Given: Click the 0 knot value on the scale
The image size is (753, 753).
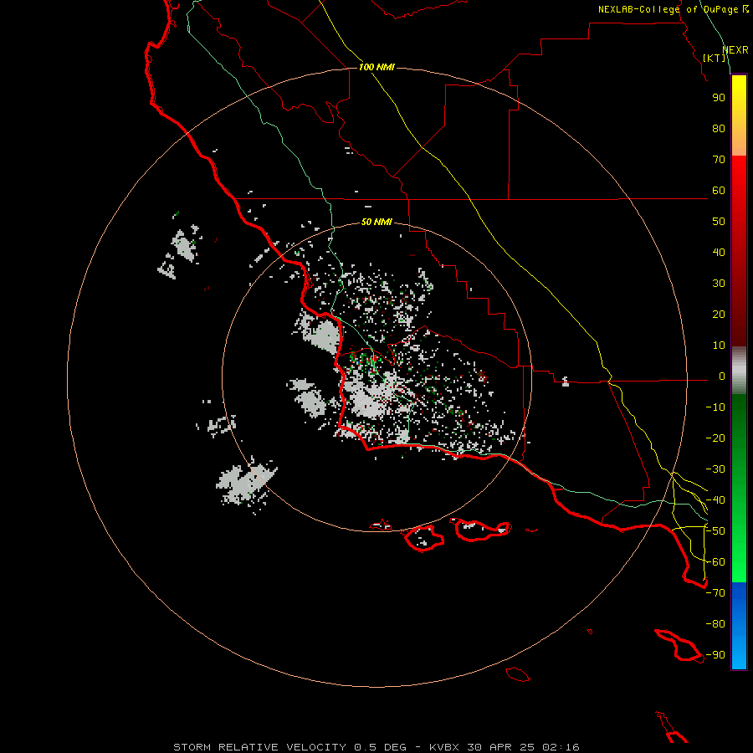Looking at the screenshot, I should [722, 376].
